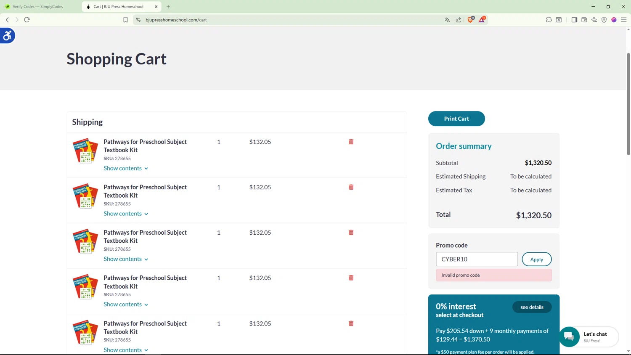Click the Print Cart button
The height and width of the screenshot is (355, 631).
coord(456,119)
